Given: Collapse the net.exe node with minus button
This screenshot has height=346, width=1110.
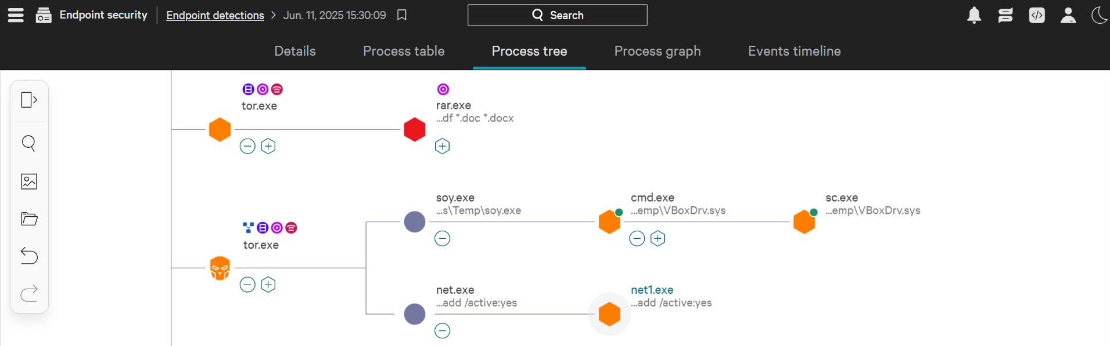Looking at the screenshot, I should pyautogui.click(x=442, y=331).
